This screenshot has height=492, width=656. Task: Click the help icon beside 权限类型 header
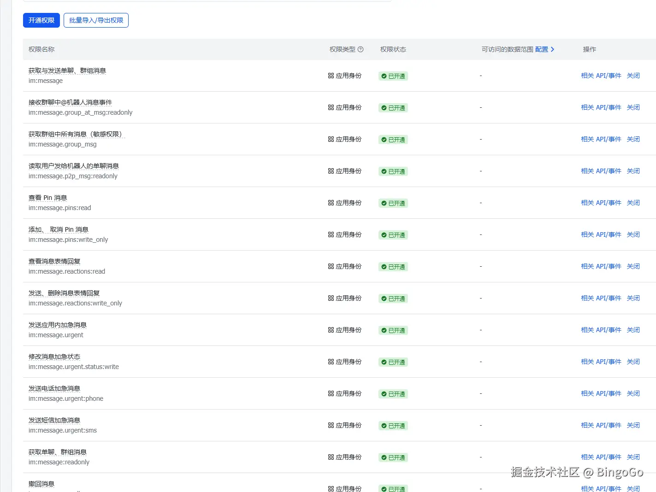(361, 49)
